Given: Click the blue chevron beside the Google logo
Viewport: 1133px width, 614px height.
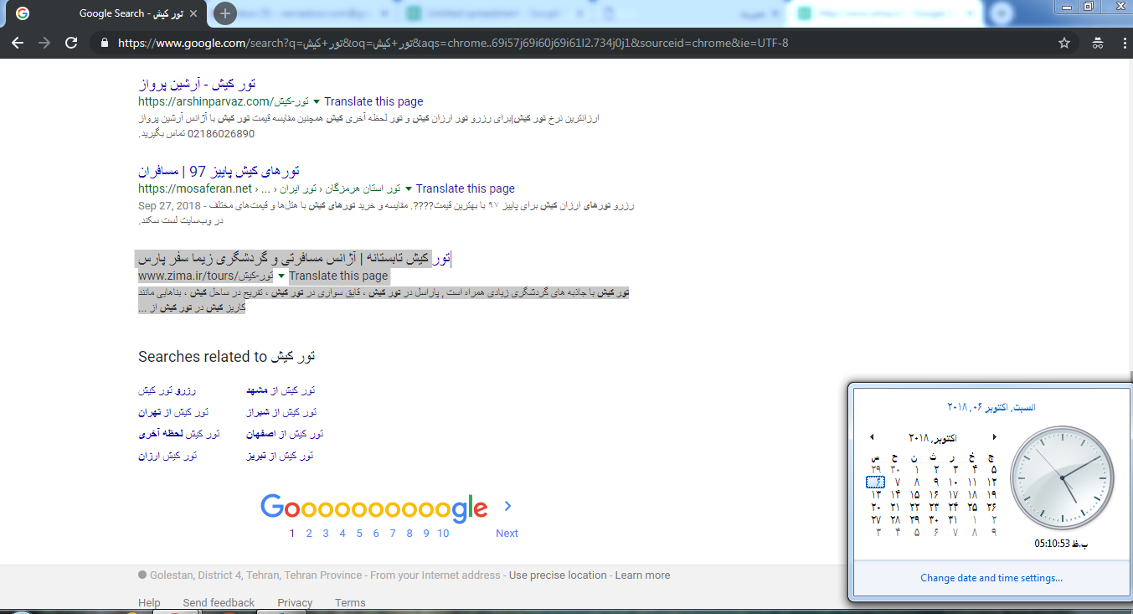Looking at the screenshot, I should click(x=507, y=506).
